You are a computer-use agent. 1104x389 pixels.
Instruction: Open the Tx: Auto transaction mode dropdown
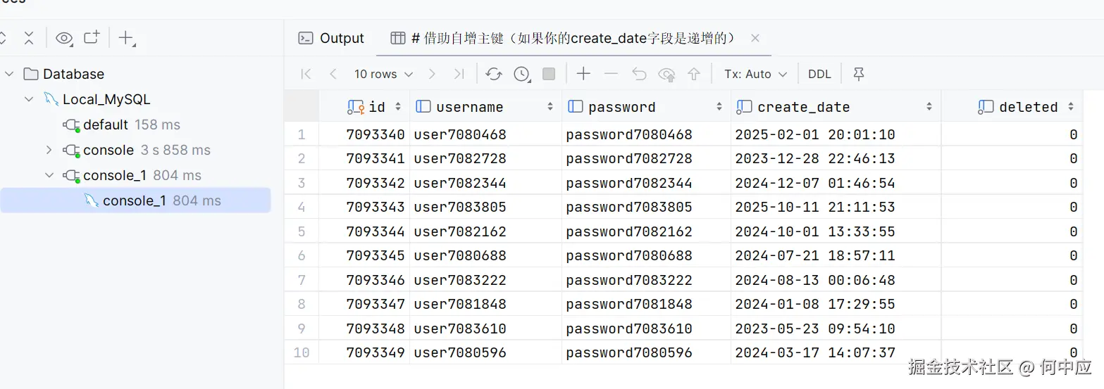[x=755, y=74]
